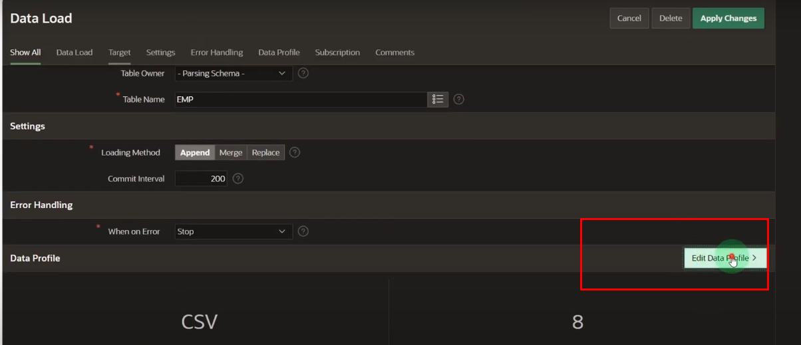Click the Settings section heading
Viewport: 801px width, 345px height.
pyautogui.click(x=27, y=126)
